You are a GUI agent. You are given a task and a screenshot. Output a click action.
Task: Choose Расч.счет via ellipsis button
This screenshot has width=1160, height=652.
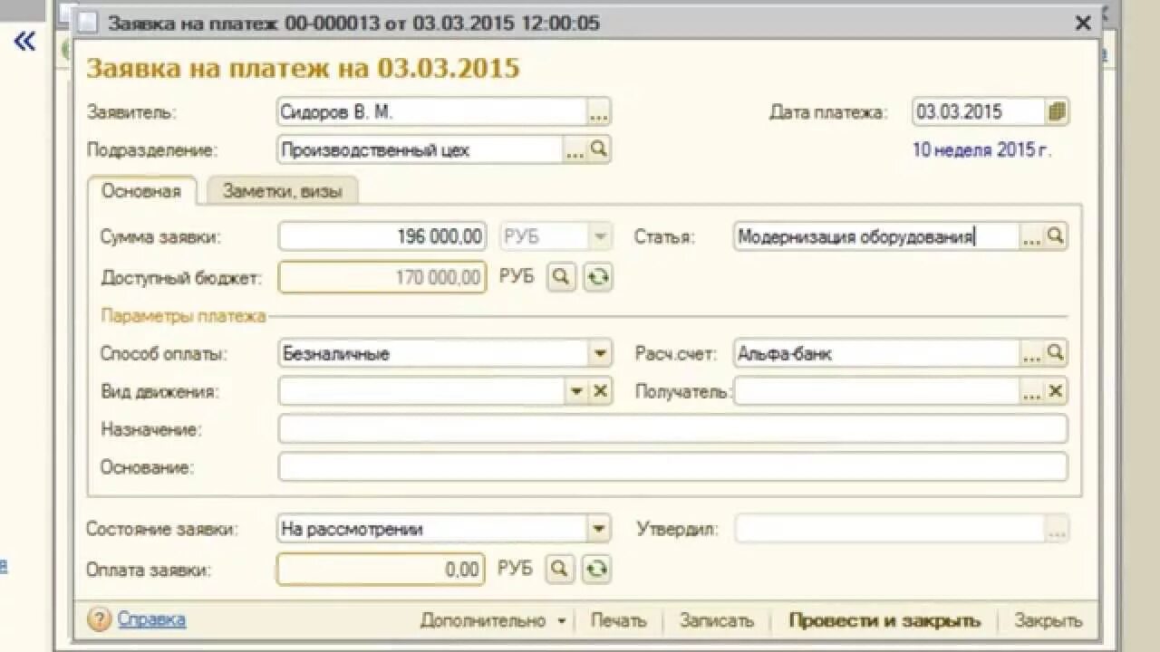pyautogui.click(x=1032, y=353)
